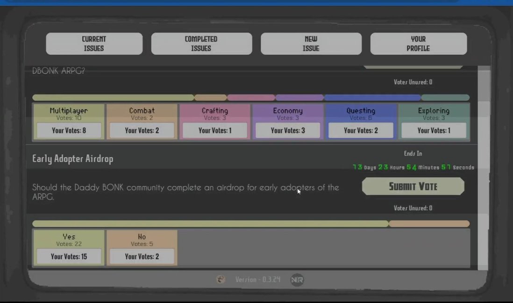Click Crafting's Your Votes: 1 button
This screenshot has width=513, height=303.
pyautogui.click(x=215, y=131)
